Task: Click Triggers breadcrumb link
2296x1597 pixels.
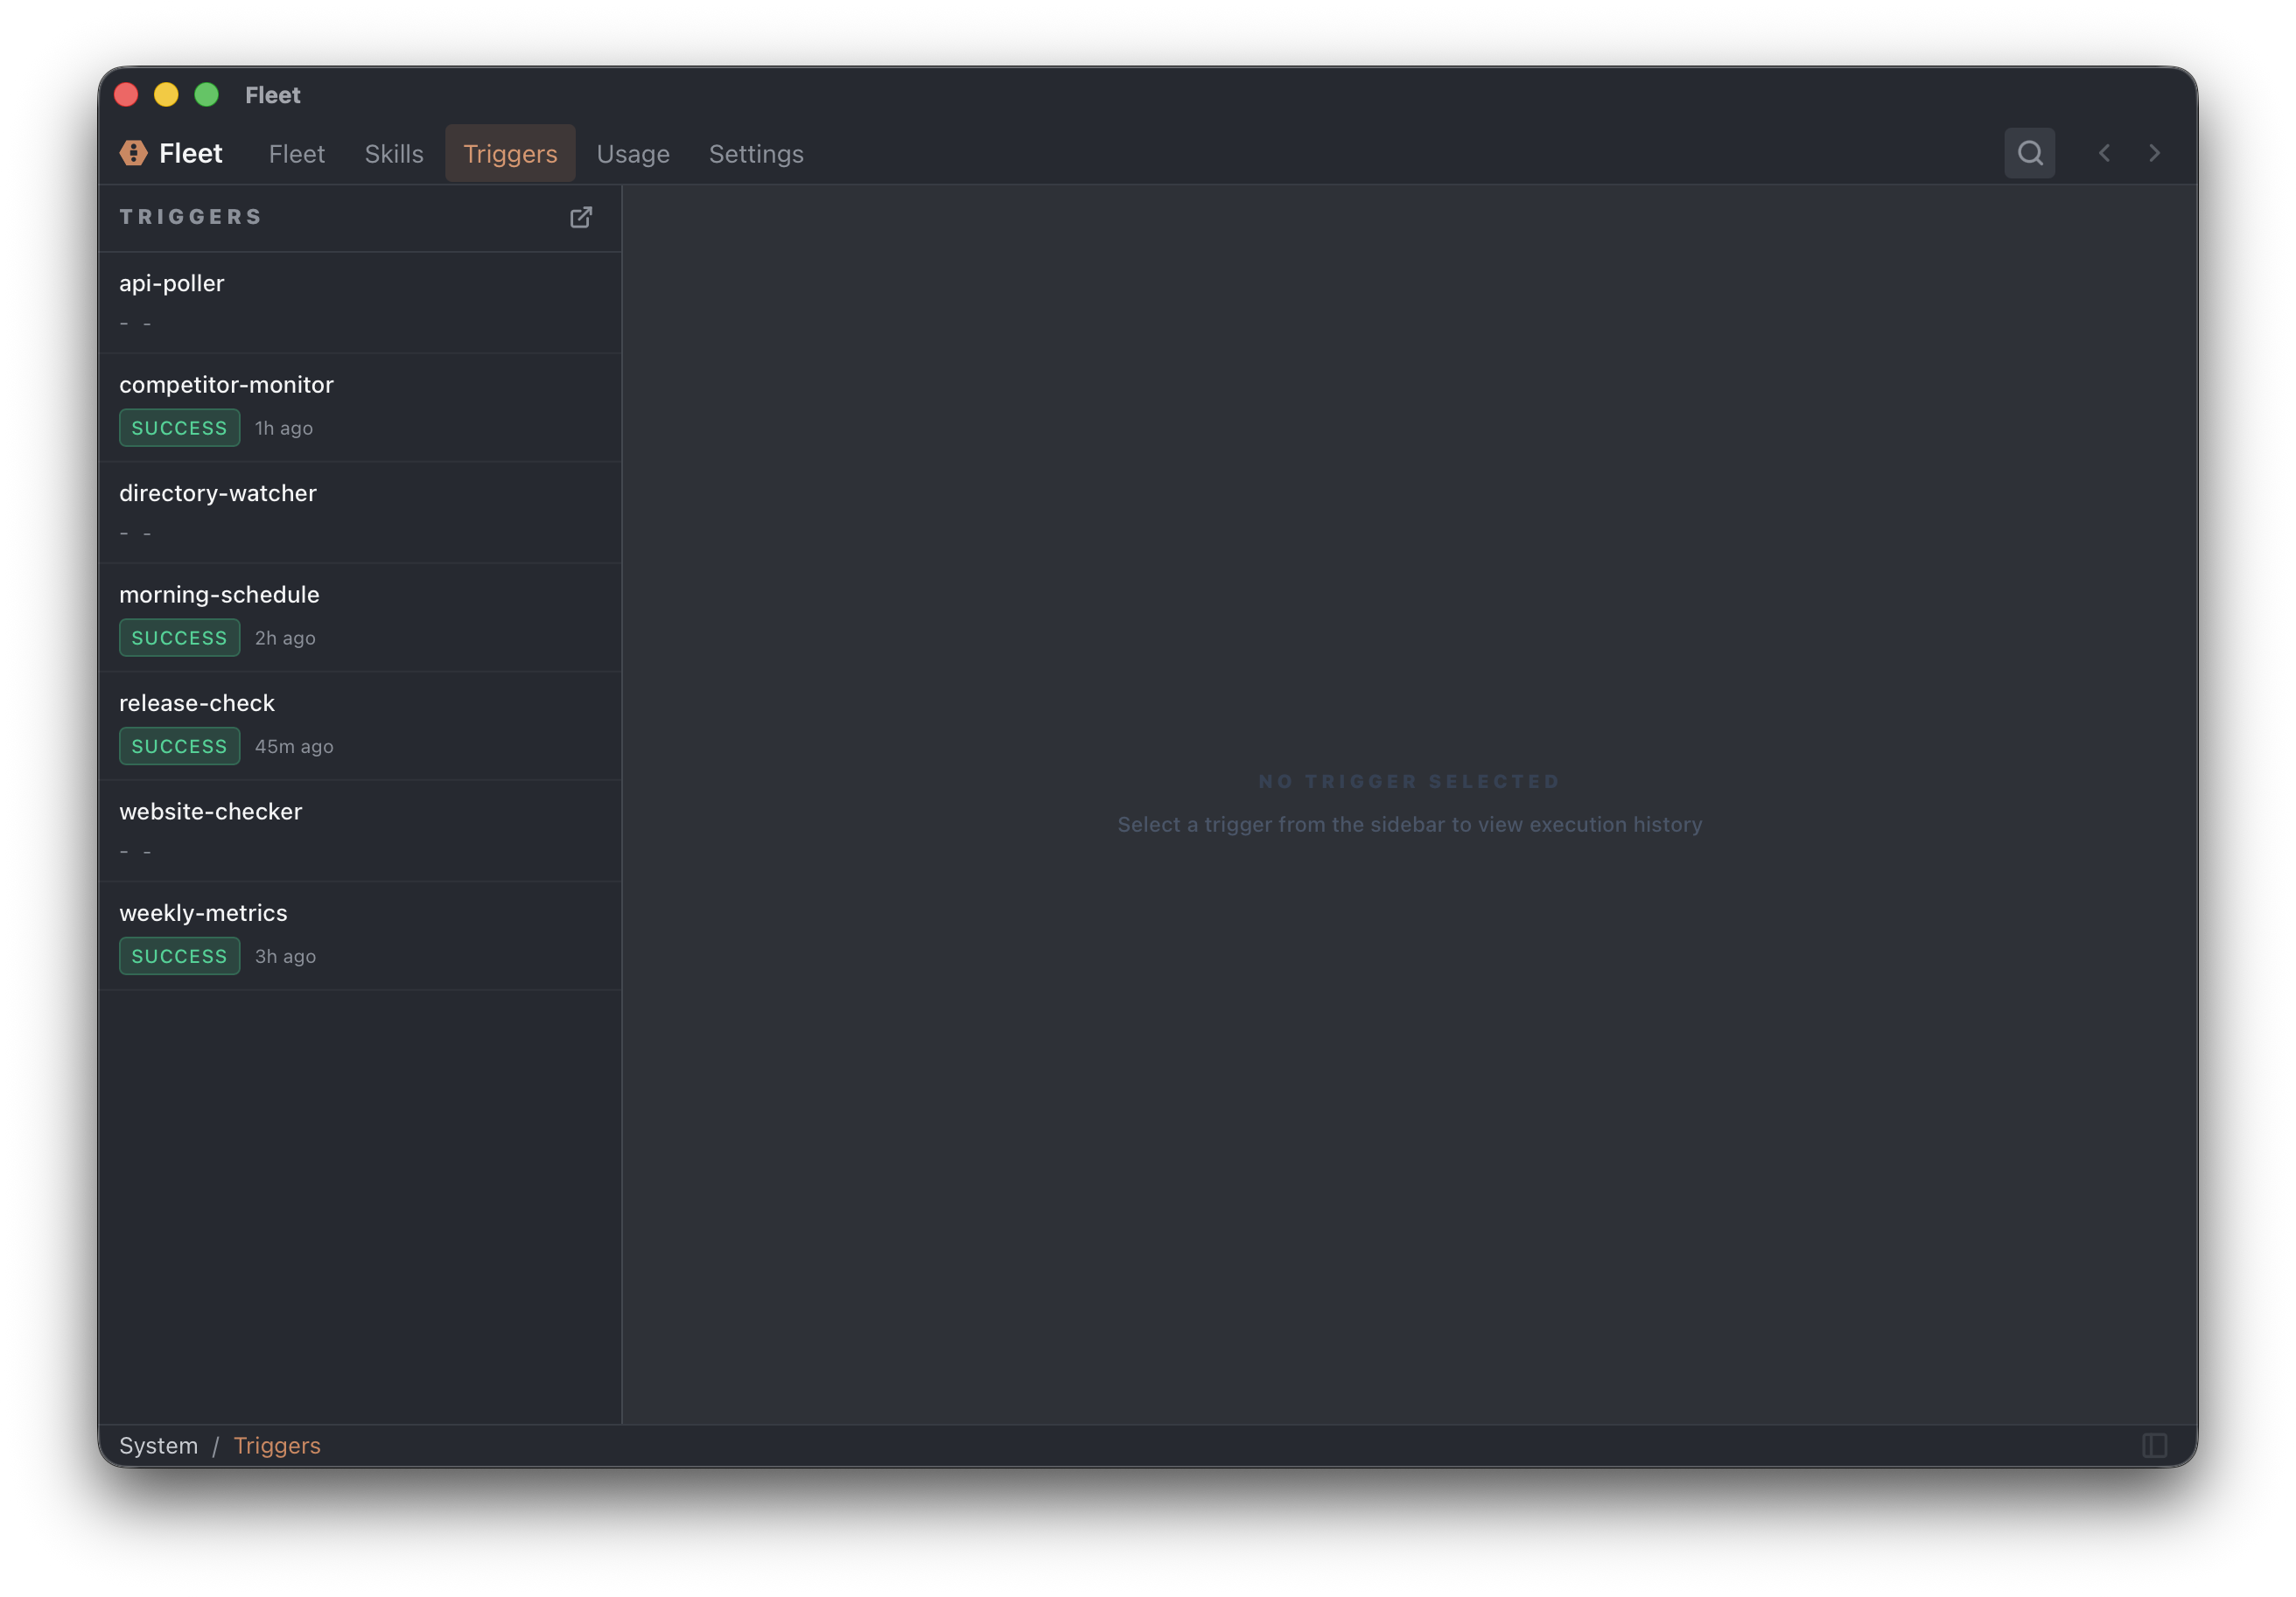Action: (277, 1445)
